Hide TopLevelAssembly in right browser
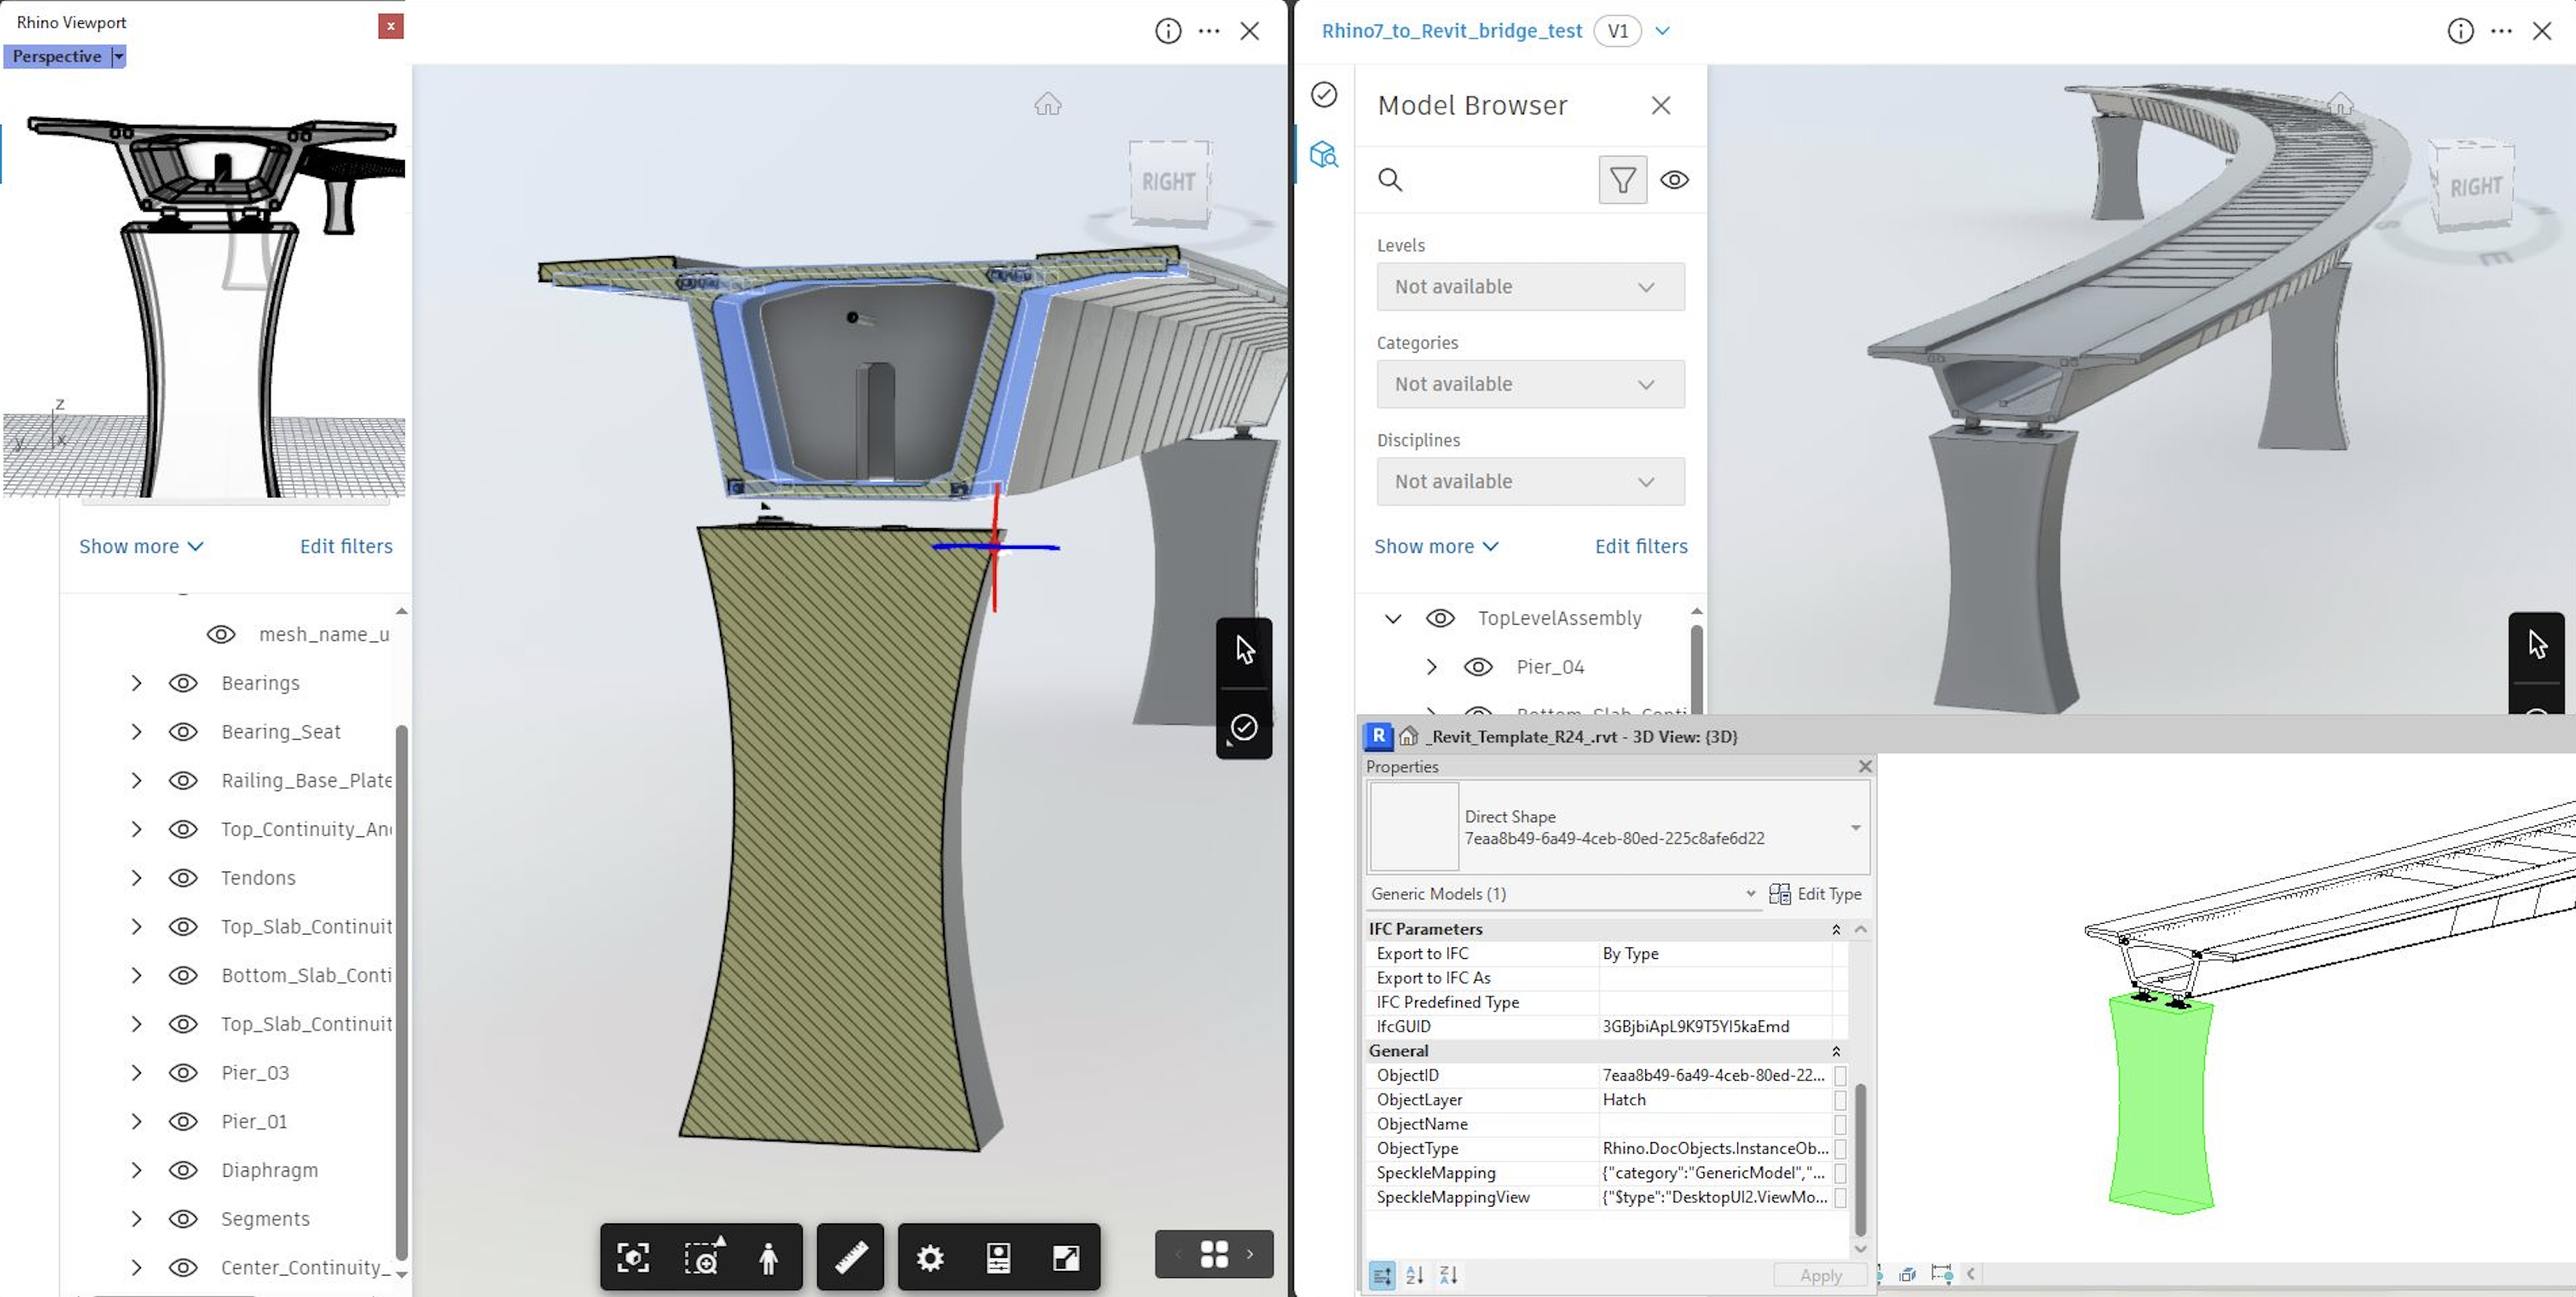The image size is (2576, 1297). (1440, 618)
